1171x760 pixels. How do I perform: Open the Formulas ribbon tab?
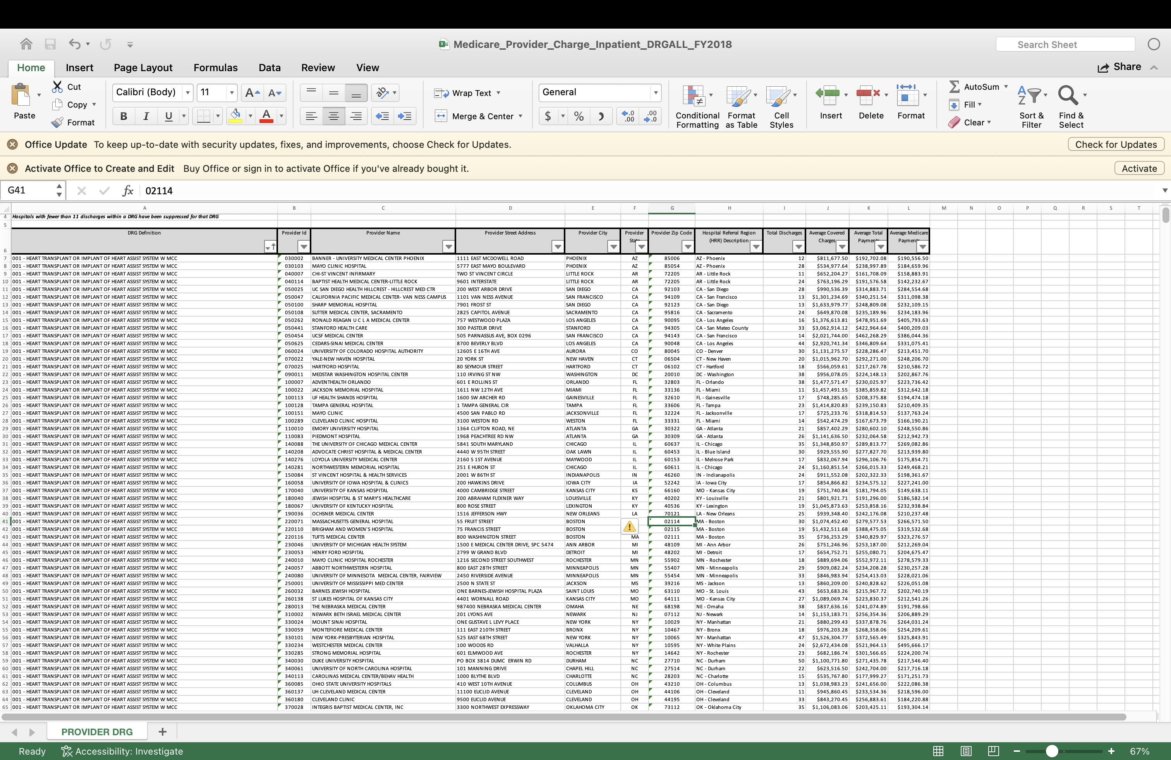(216, 67)
